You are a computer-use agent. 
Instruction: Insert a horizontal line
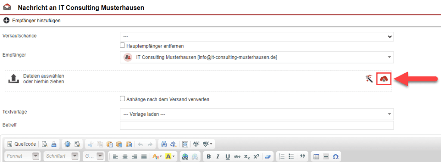click(x=326, y=156)
